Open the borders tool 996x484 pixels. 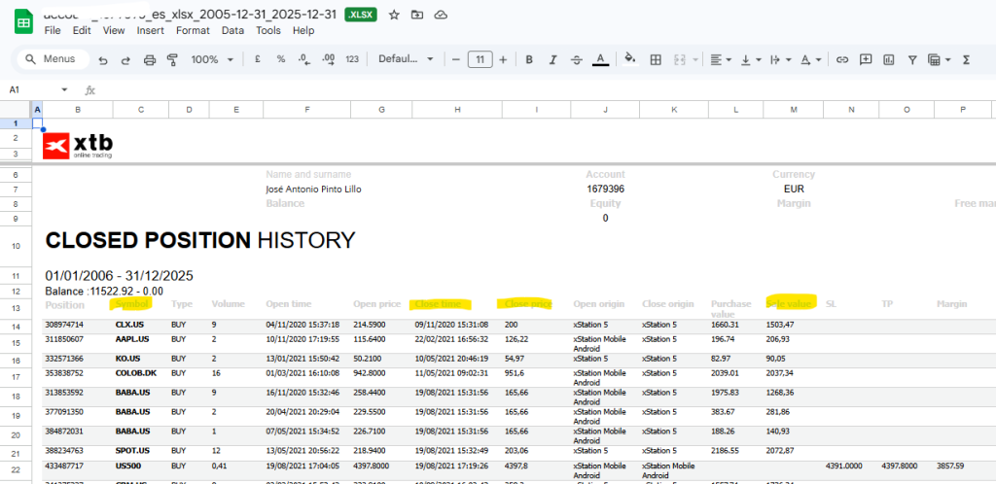pos(656,60)
